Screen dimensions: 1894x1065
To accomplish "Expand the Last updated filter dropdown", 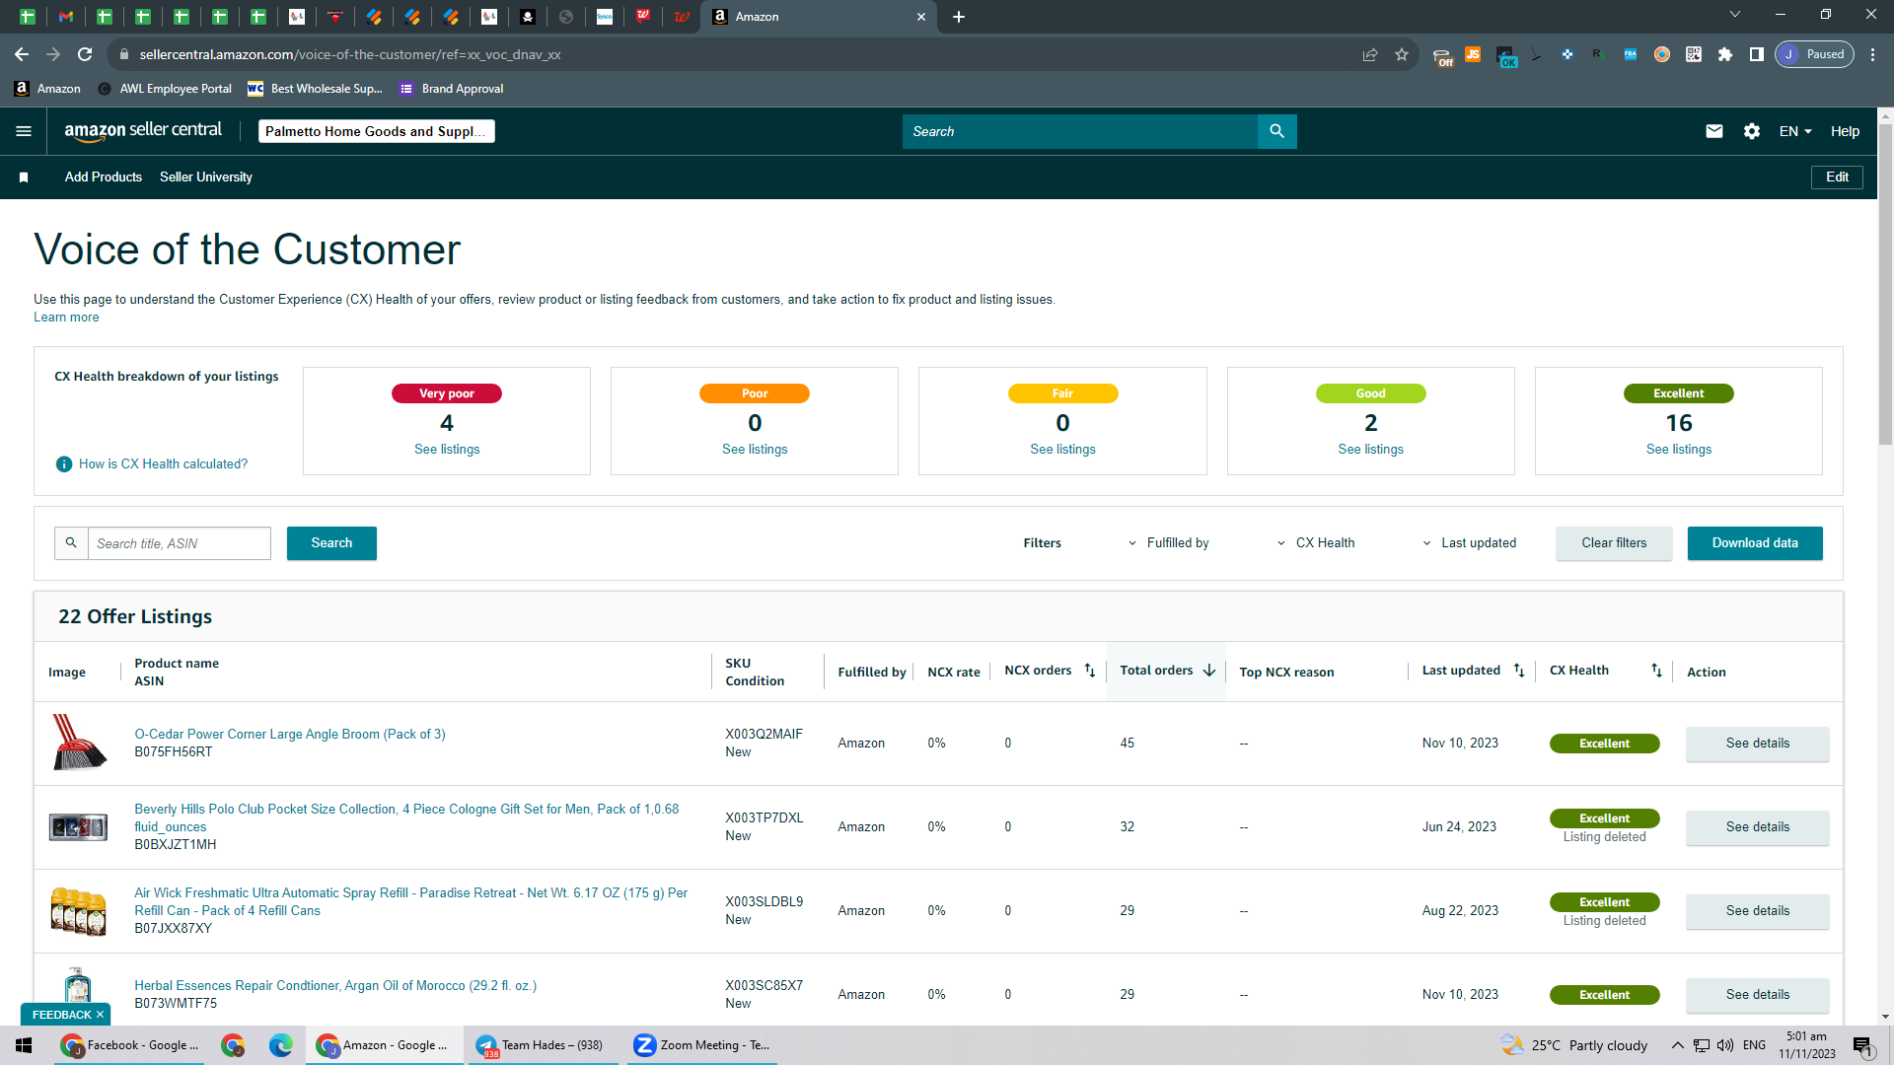I will 1468,543.
